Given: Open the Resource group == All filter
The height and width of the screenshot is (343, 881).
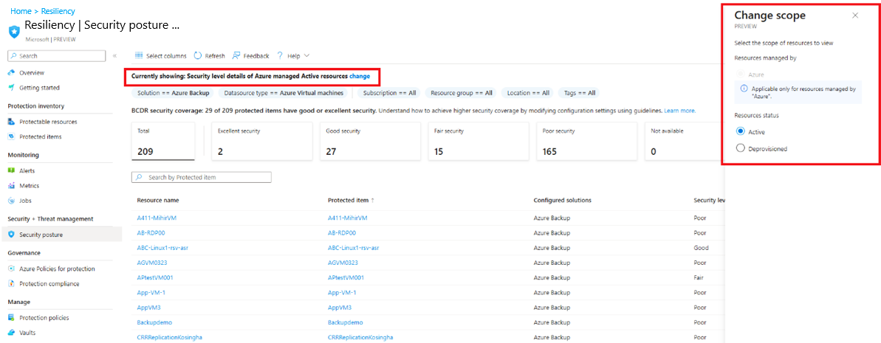Looking at the screenshot, I should (x=461, y=93).
